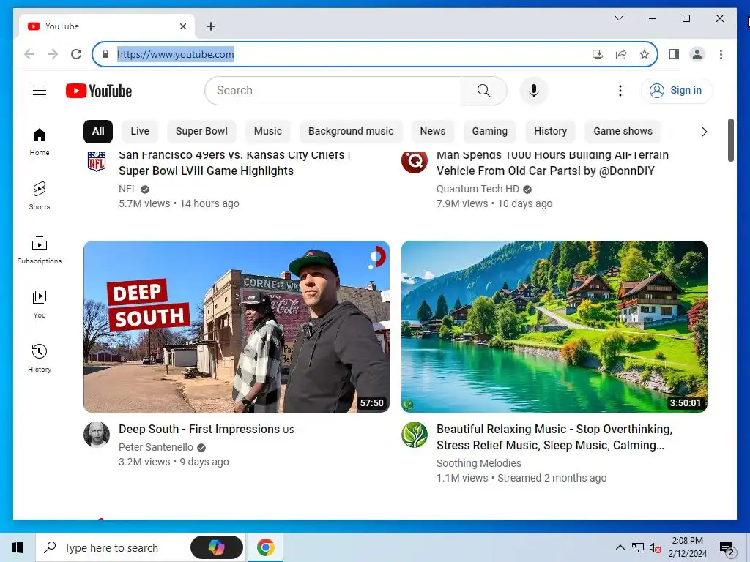Image resolution: width=750 pixels, height=562 pixels.
Task: Visit Soothing Melodies channel name link
Action: [479, 463]
